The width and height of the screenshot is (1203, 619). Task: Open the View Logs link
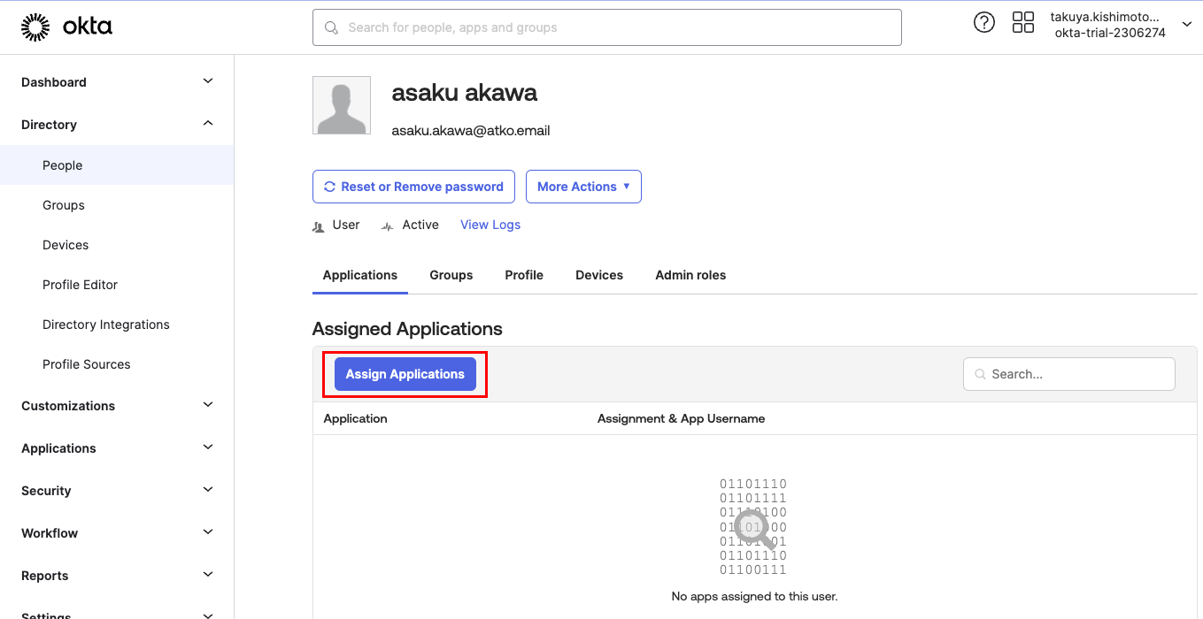point(490,225)
